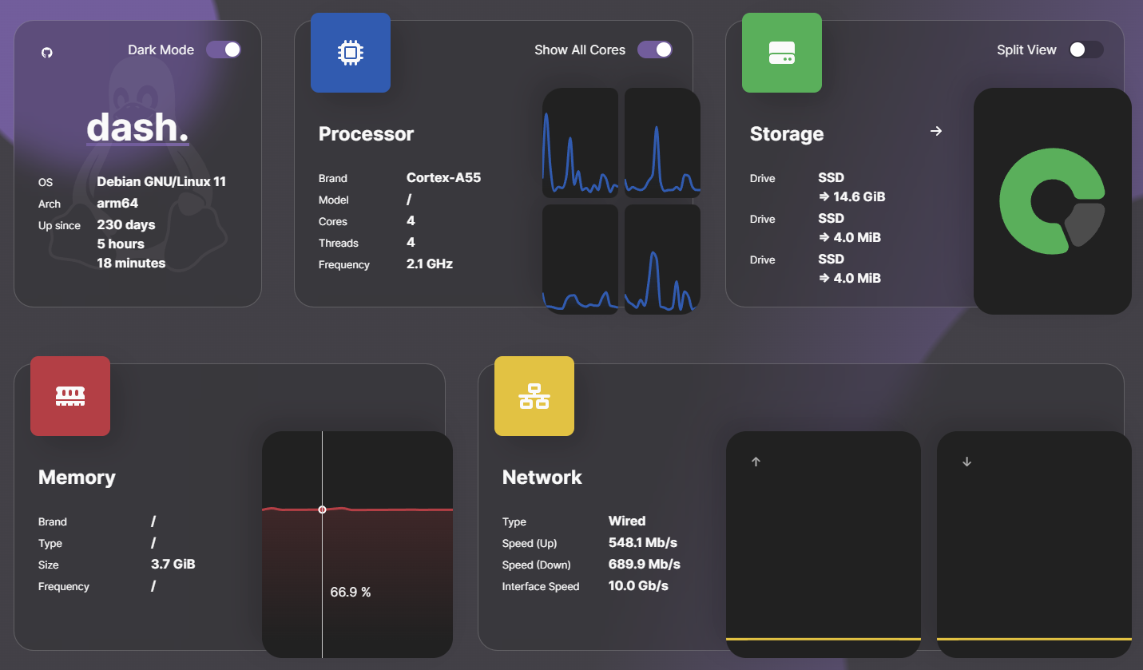Click the Debian GNU/Linux 11 value
This screenshot has width=1143, height=670.
coord(161,181)
